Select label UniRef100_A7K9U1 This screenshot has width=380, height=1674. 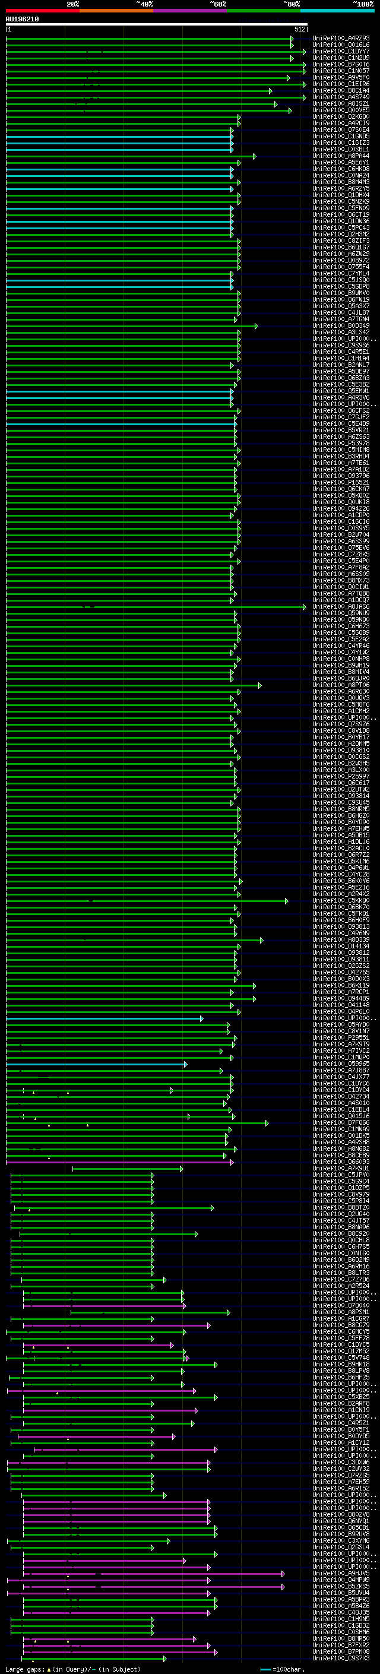[x=341, y=1169]
